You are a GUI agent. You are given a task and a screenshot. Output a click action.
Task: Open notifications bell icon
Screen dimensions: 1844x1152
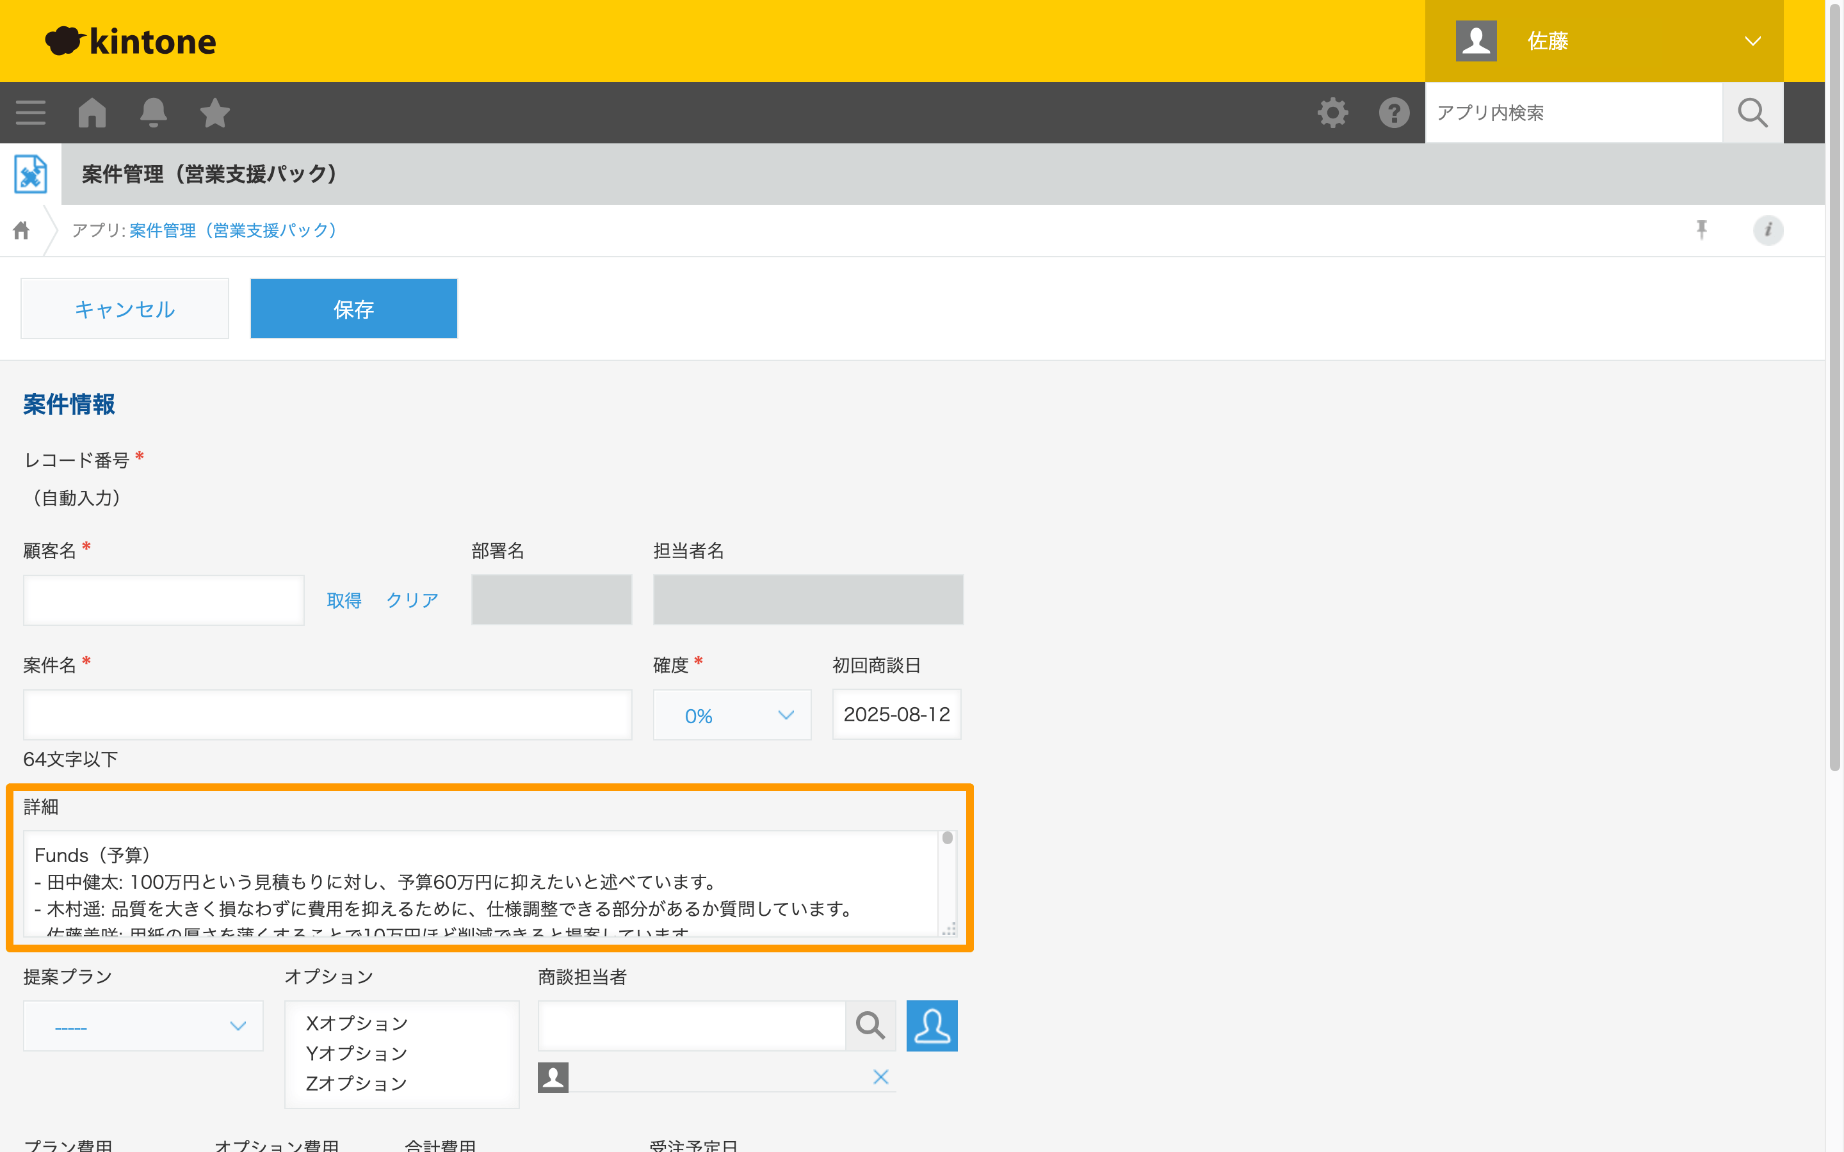153,113
